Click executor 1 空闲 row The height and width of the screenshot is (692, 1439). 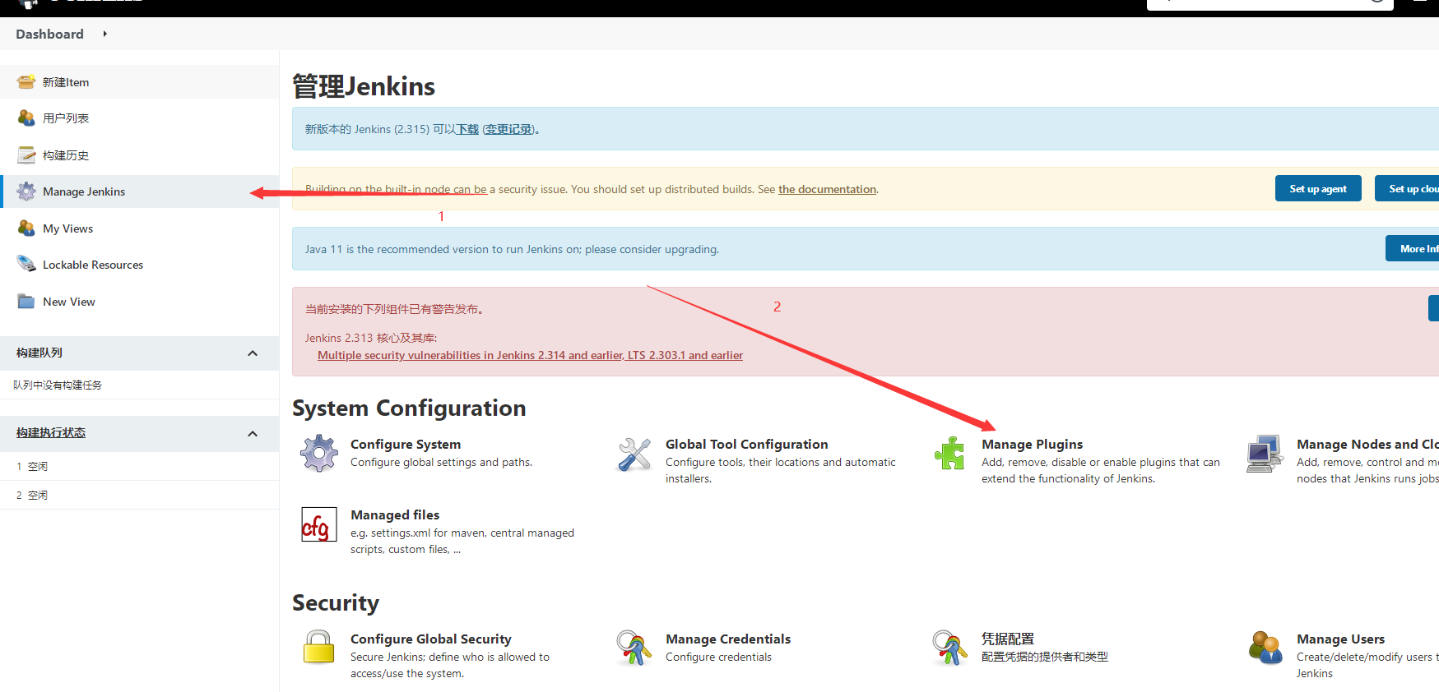point(140,466)
